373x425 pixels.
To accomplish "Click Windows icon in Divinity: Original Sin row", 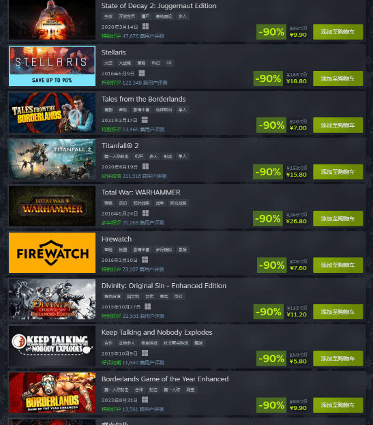I will (147, 306).
